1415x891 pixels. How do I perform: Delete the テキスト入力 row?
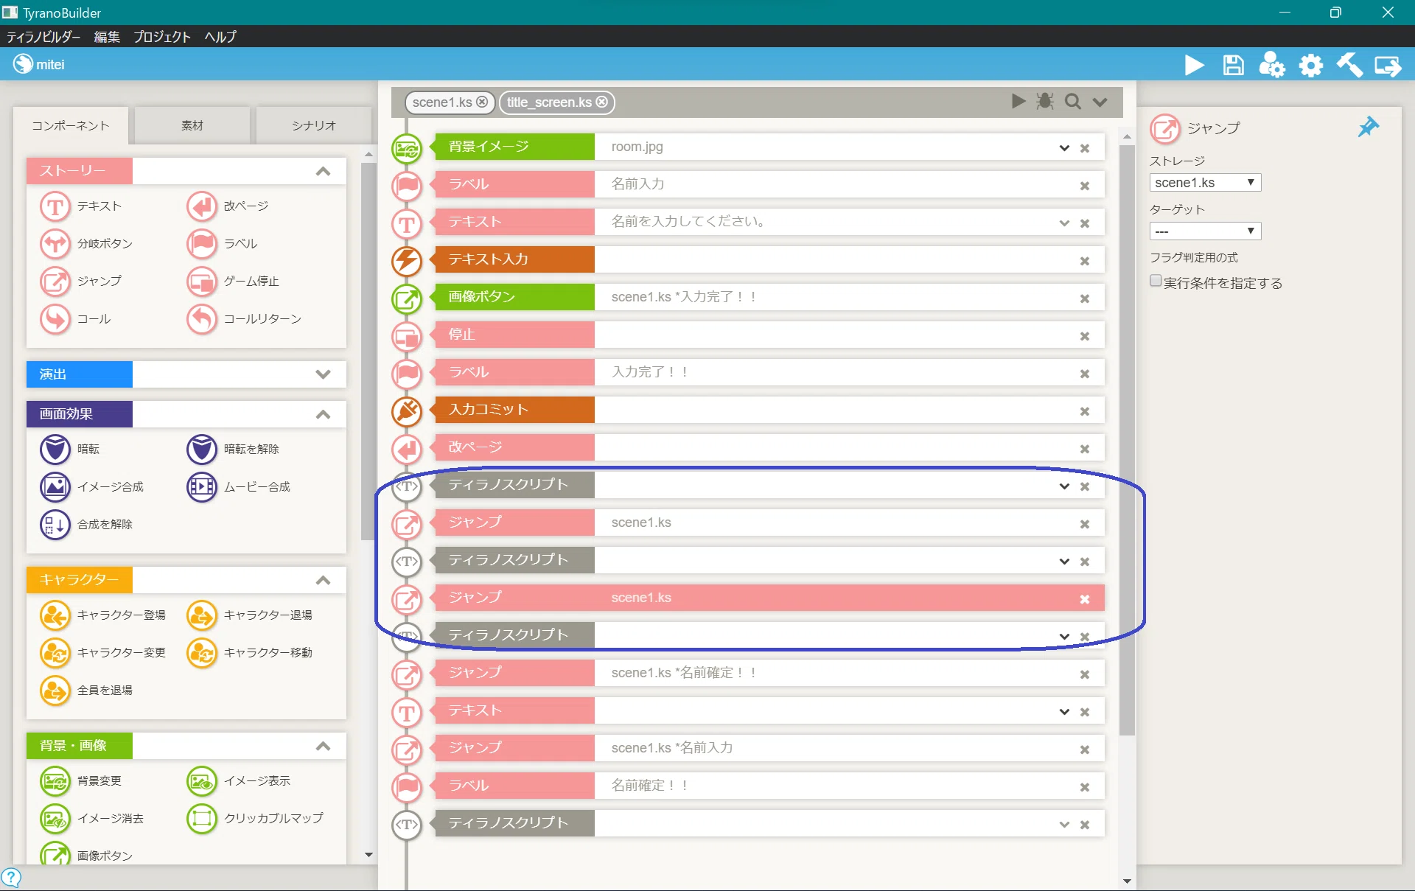point(1084,261)
